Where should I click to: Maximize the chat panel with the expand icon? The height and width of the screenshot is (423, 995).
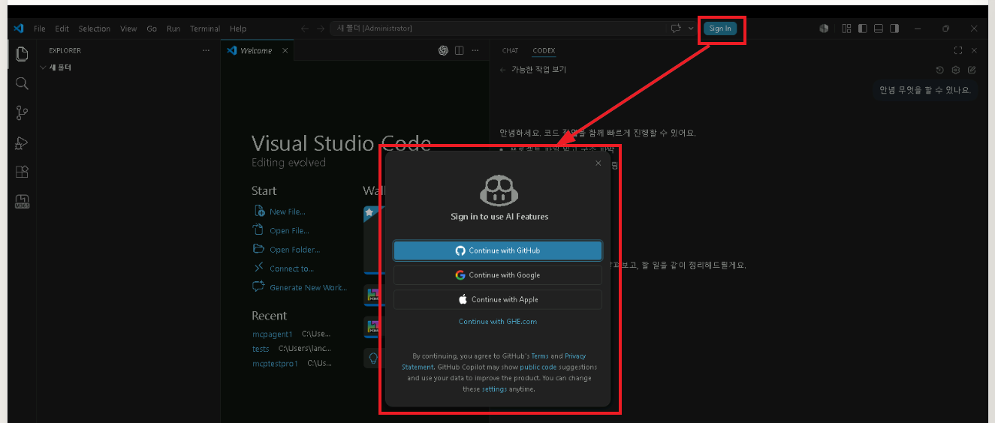958,50
